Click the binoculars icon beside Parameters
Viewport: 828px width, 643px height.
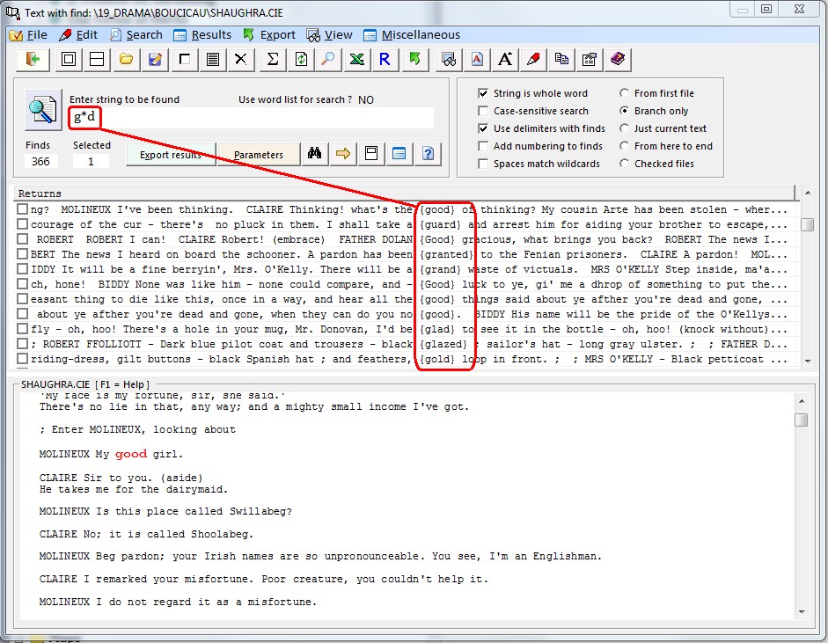click(314, 154)
